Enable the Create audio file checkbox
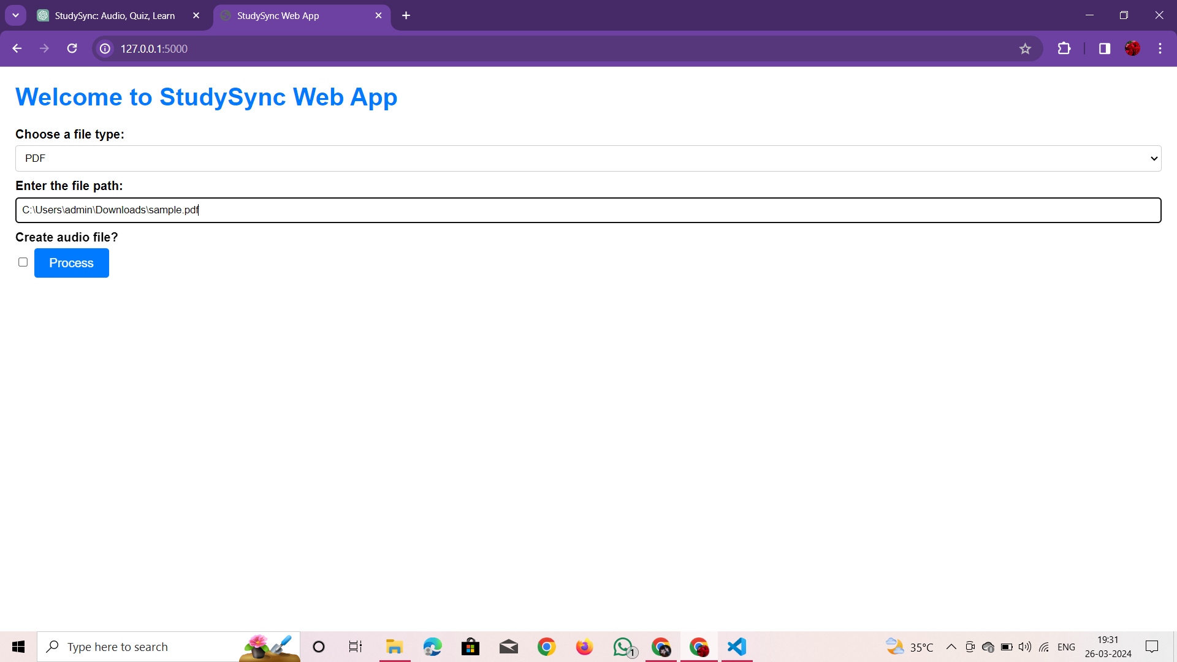Viewport: 1177px width, 662px height. click(23, 262)
